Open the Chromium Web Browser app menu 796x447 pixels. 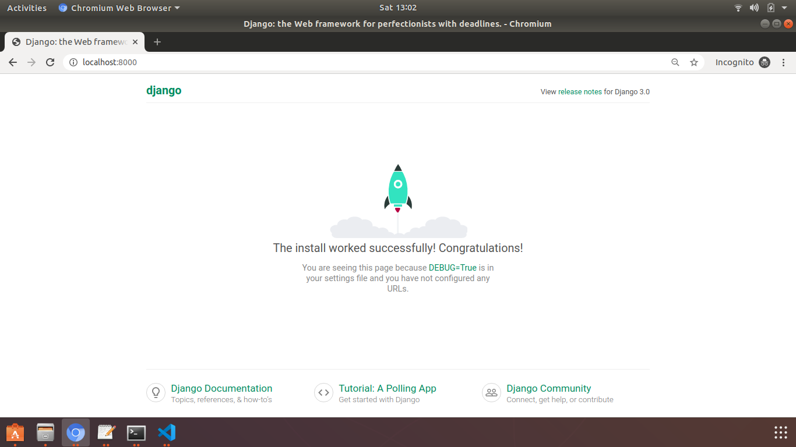[119, 8]
